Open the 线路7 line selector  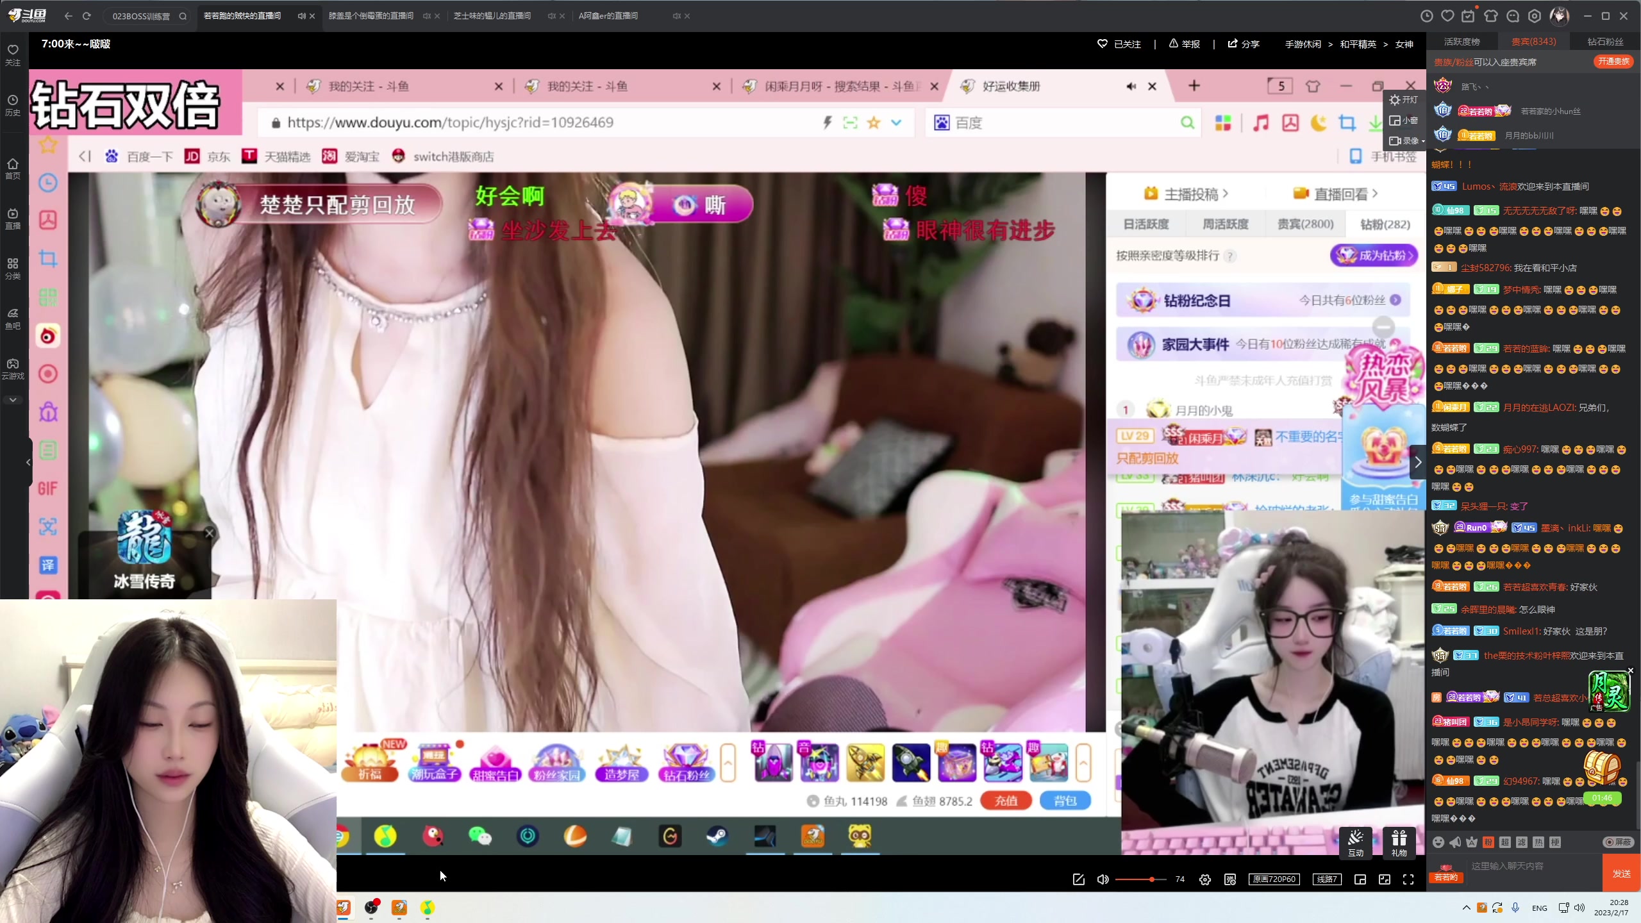(1327, 879)
